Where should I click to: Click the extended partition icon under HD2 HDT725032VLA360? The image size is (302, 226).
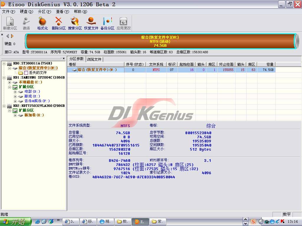15,111
